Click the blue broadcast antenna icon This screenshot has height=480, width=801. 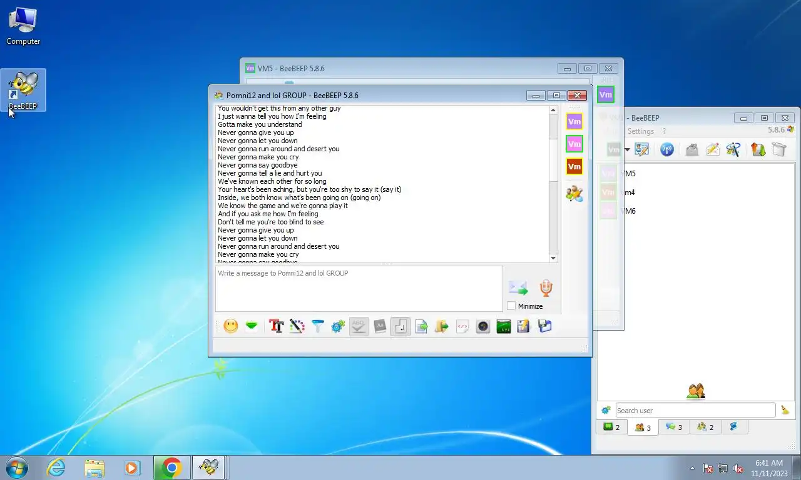667,149
